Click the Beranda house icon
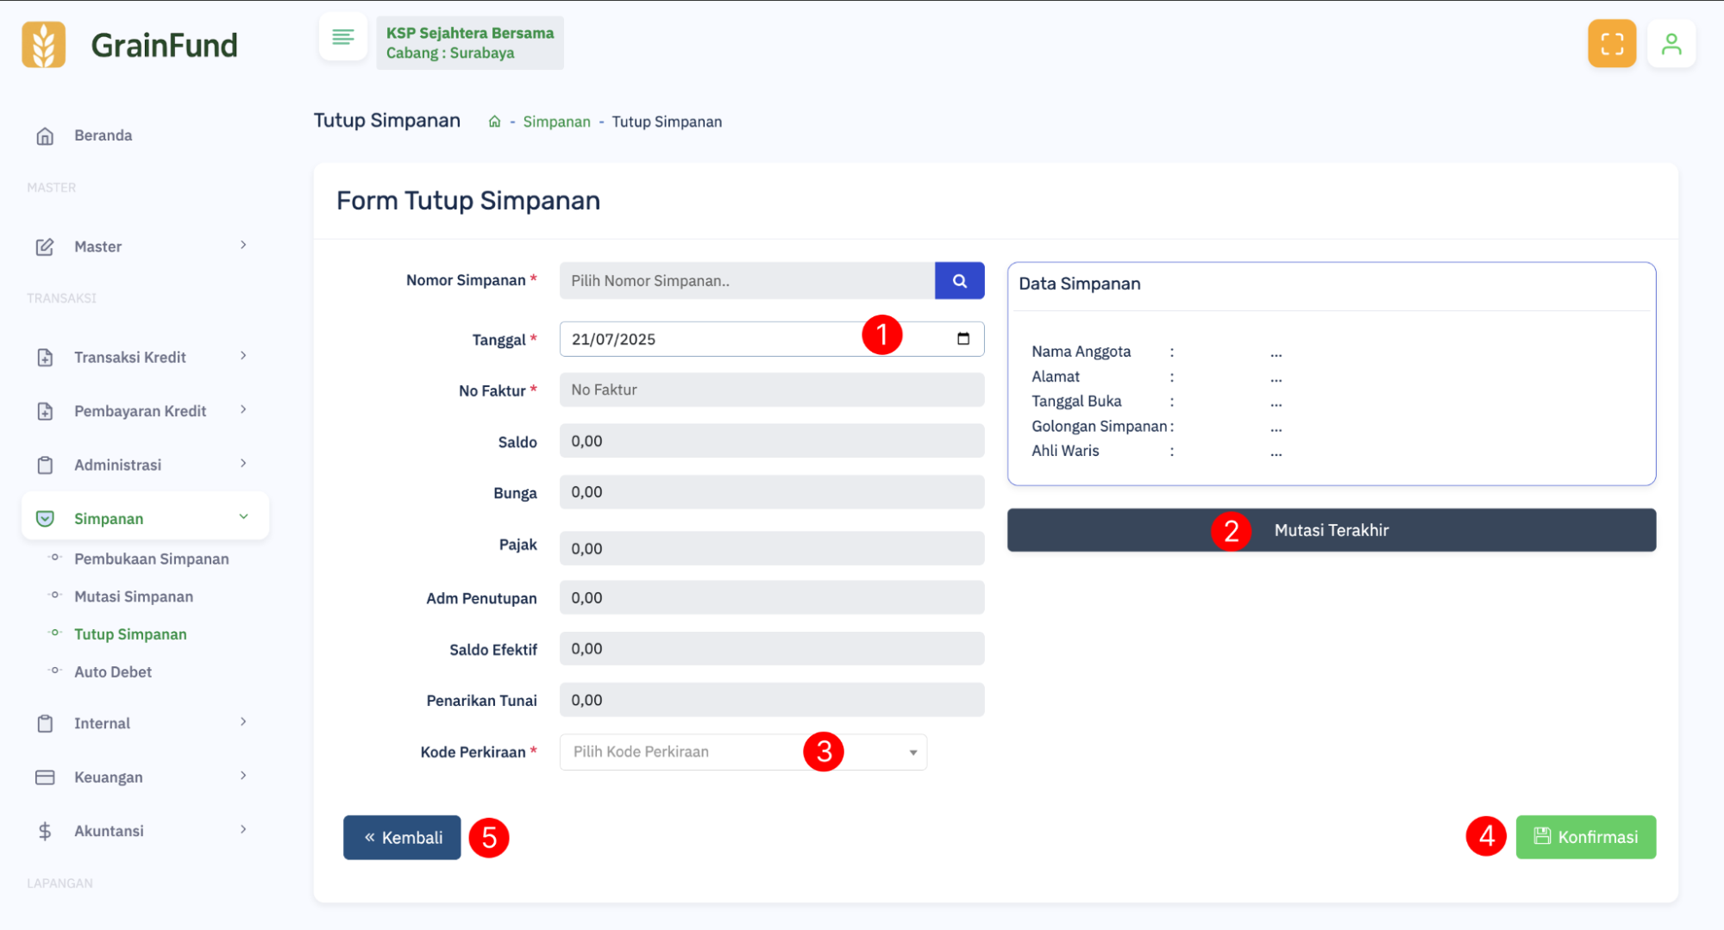The height and width of the screenshot is (930, 1724). [45, 135]
